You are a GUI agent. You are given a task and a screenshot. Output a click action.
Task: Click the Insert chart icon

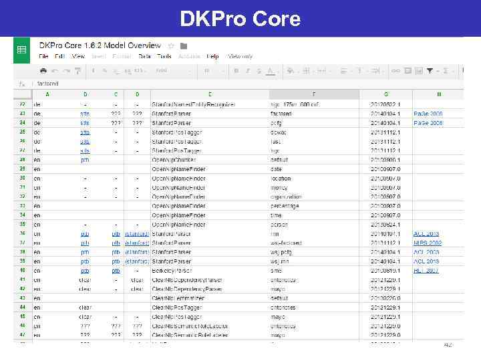point(419,71)
